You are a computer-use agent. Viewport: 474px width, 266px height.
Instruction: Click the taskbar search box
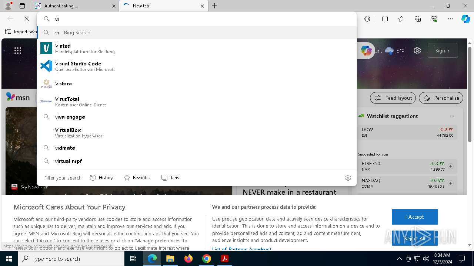pyautogui.click(x=71, y=259)
